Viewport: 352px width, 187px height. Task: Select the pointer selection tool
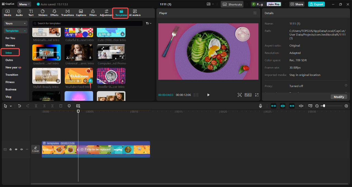click(x=6, y=106)
